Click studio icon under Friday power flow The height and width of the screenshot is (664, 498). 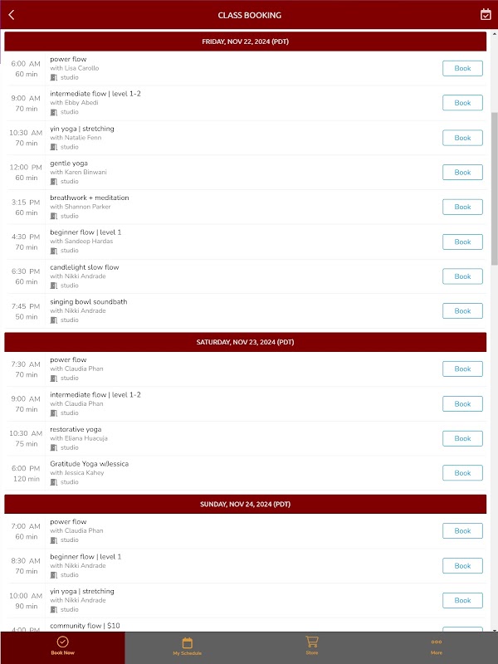(54, 77)
